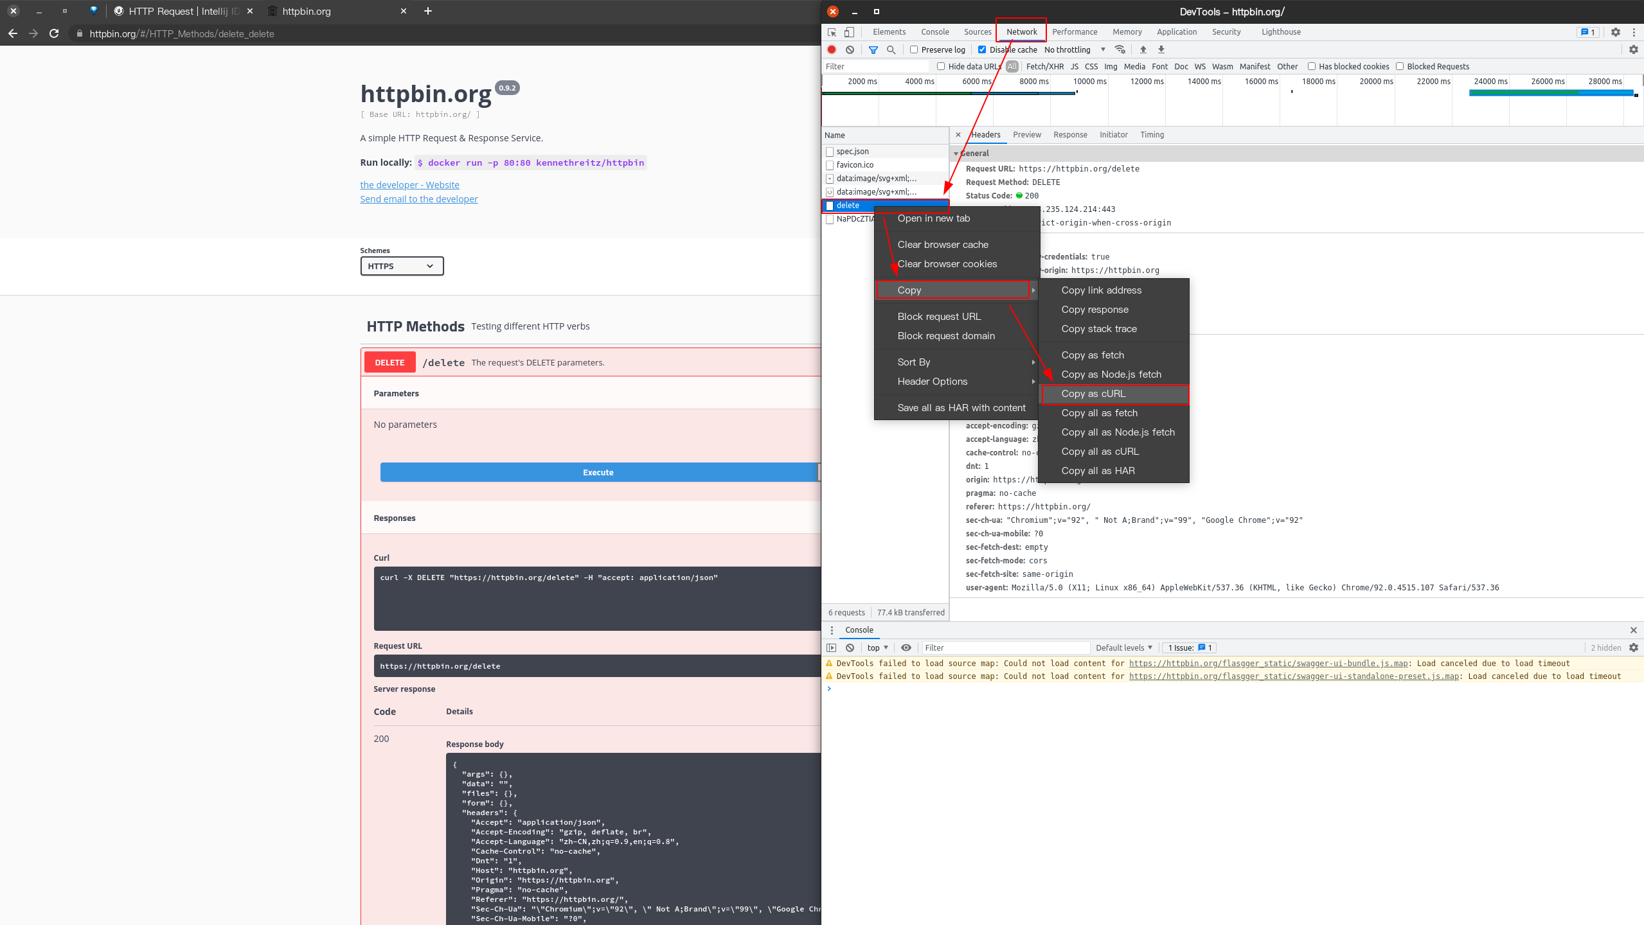
Task: Open a new browser tab
Action: 428,11
